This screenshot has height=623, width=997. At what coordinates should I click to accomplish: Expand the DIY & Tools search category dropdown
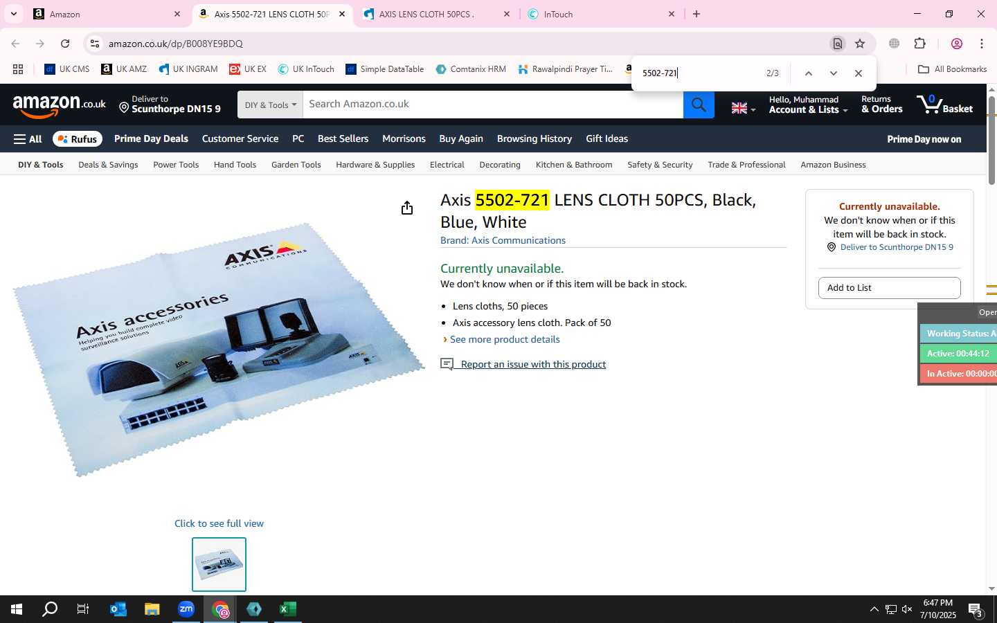270,105
